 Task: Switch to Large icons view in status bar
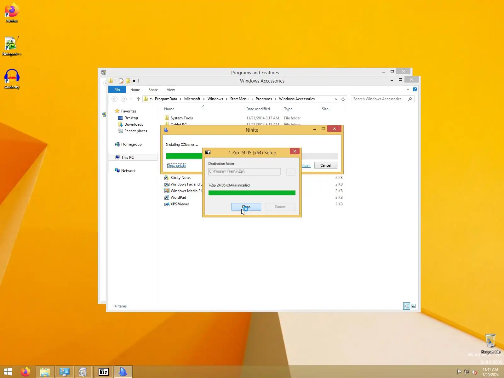tap(414, 306)
